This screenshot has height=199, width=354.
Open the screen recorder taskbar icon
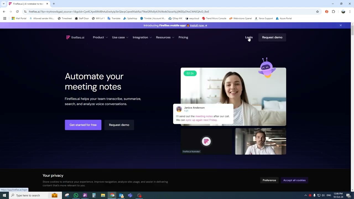(139, 195)
